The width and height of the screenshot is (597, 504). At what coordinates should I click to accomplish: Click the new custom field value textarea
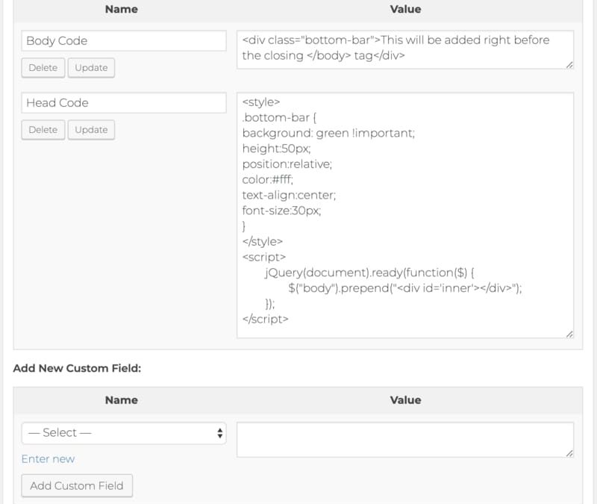[405, 440]
